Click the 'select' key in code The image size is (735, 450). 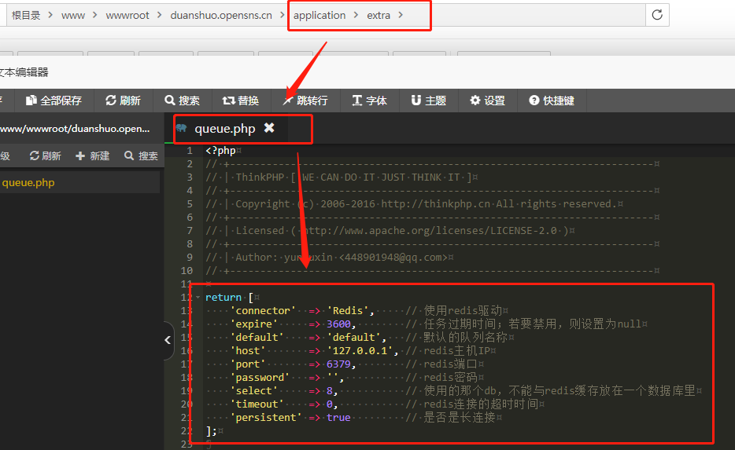pyautogui.click(x=254, y=390)
